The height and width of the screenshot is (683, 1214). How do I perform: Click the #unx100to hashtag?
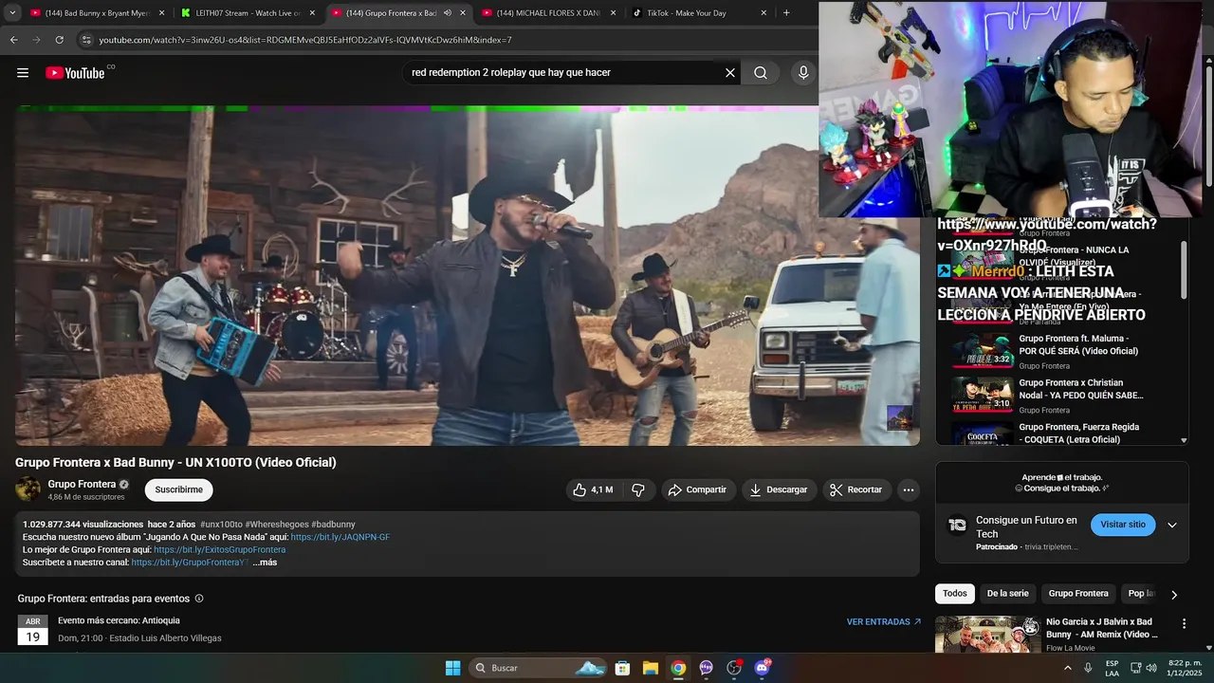coord(220,525)
